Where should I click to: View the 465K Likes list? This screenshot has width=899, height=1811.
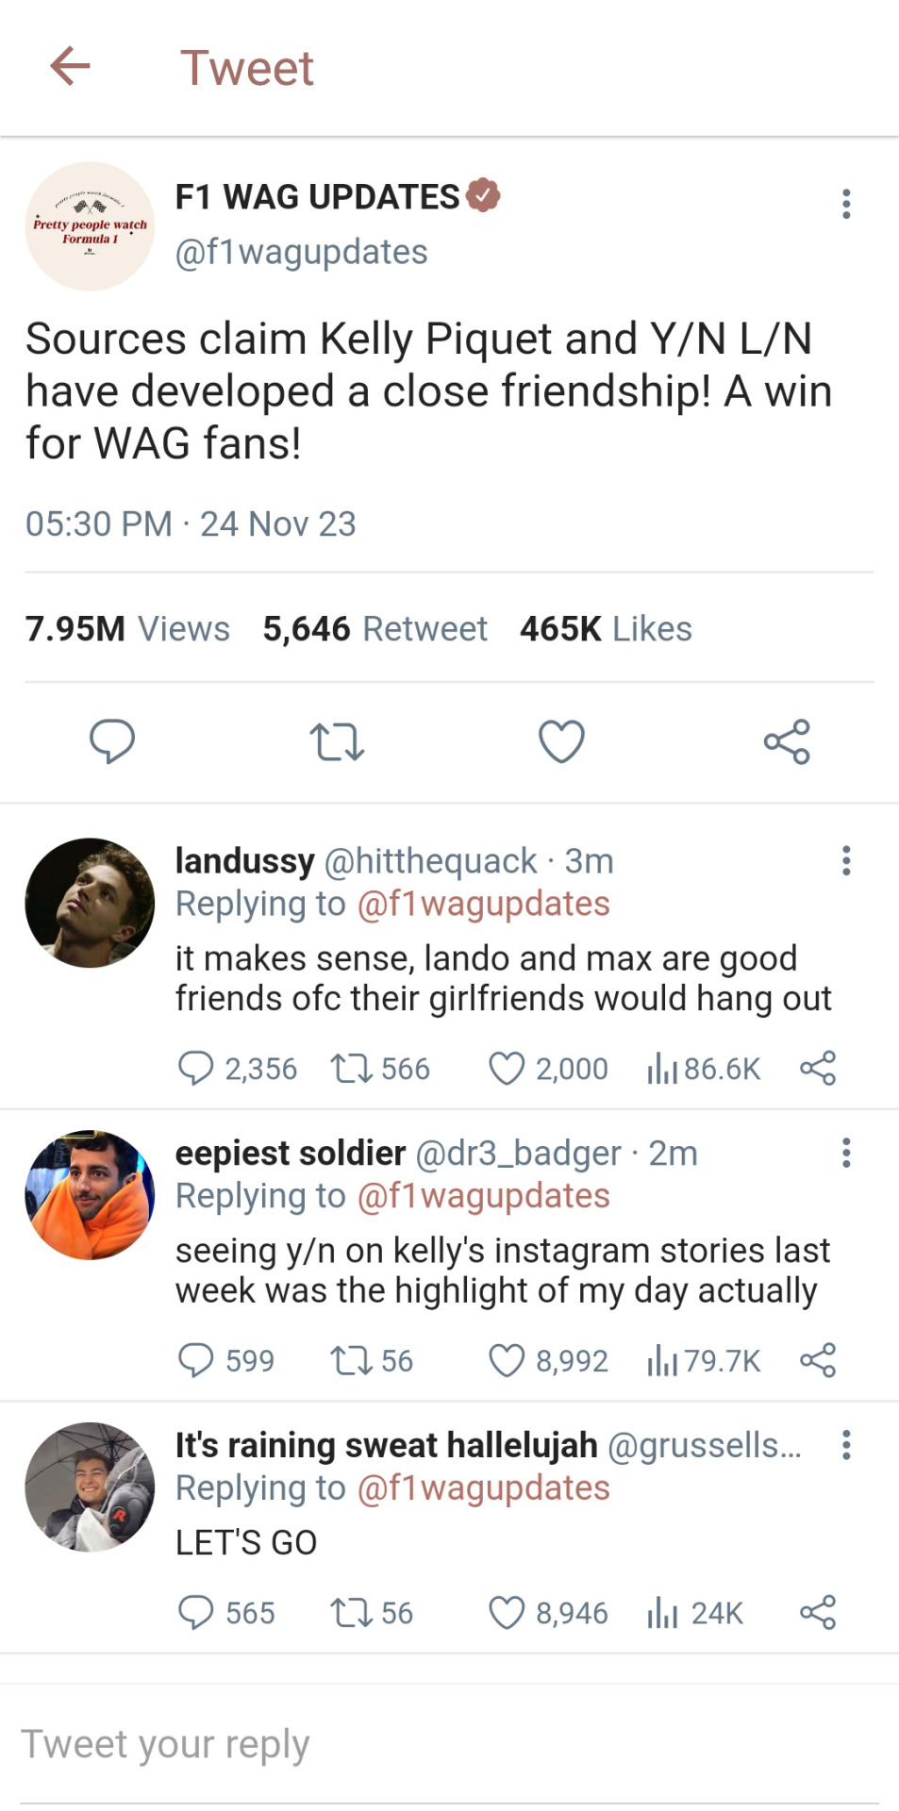606,629
